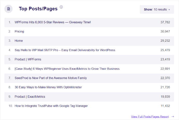This screenshot has height=120, width=179.
Task: Click the 25,479 pageviews value
Action: (x=165, y=50)
